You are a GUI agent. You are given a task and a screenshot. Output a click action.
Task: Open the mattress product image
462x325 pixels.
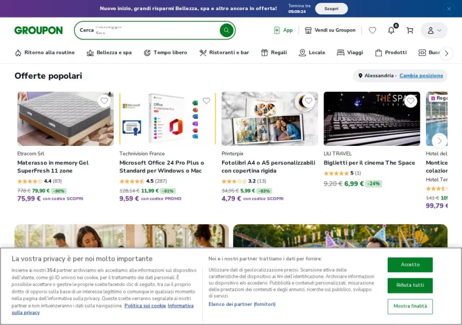click(65, 119)
